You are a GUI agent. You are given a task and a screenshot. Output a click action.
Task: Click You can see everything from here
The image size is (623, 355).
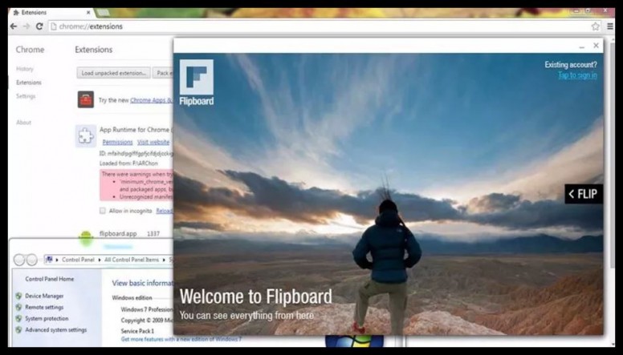pyautogui.click(x=246, y=316)
